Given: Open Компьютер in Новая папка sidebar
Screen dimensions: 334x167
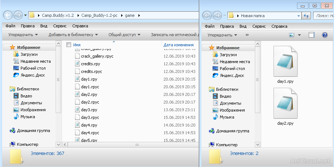Looking at the screenshot, I should [x=227, y=145].
